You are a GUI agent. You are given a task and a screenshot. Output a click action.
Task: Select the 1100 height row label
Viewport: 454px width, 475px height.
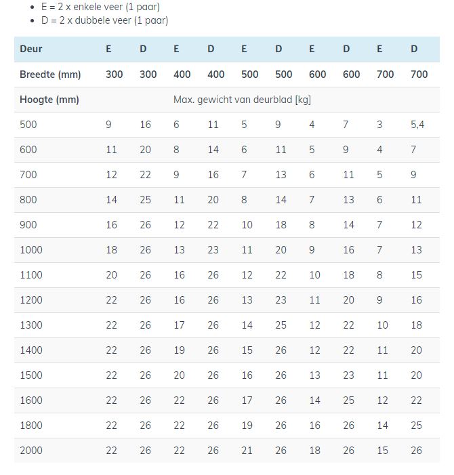30,275
